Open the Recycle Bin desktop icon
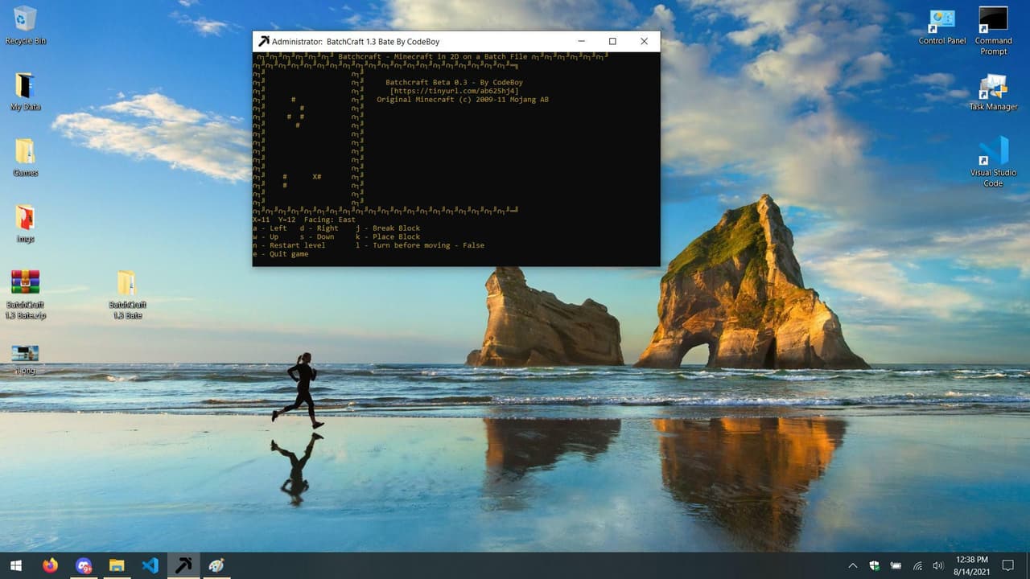Image resolution: width=1030 pixels, height=579 pixels. (x=25, y=25)
